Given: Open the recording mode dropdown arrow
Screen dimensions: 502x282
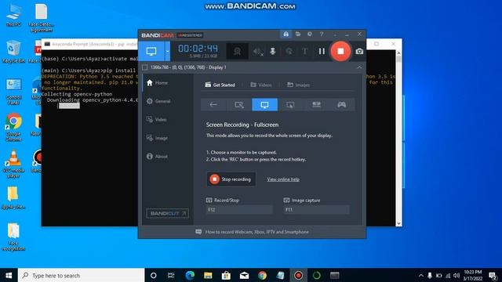Looking at the screenshot, I should pyautogui.click(x=167, y=51).
